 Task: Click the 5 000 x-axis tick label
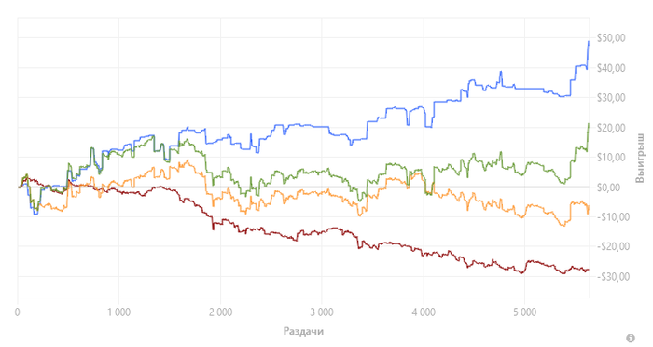pyautogui.click(x=524, y=312)
